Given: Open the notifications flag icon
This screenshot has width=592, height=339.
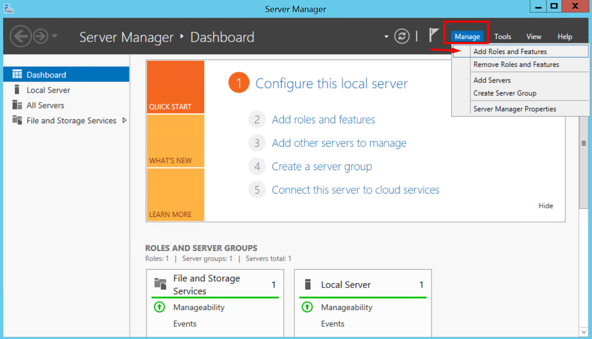Looking at the screenshot, I should click(433, 35).
